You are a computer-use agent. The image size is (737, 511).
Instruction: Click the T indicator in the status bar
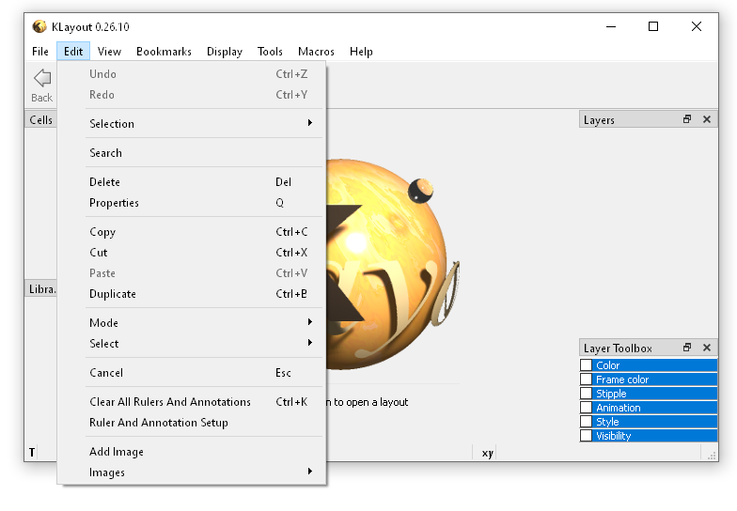32,453
